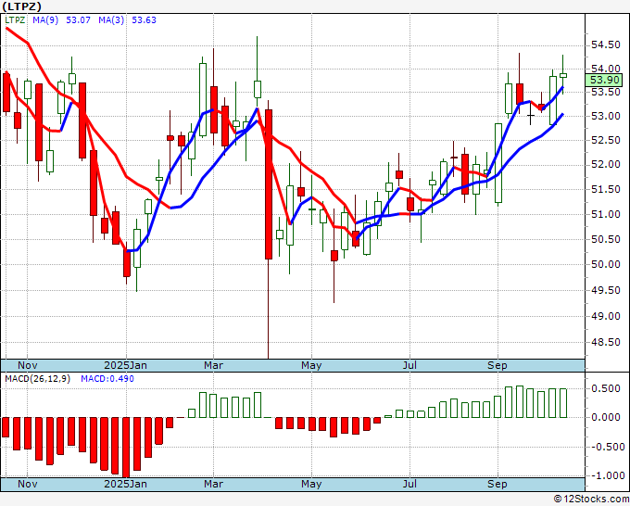Select the 51.50 price axis label
The height and width of the screenshot is (506, 630).
pyautogui.click(x=606, y=189)
